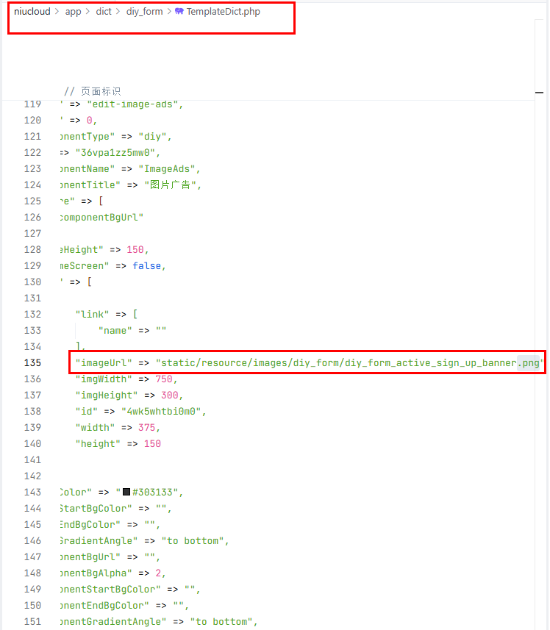Open the diy_form breadcrumb folder
This screenshot has height=630, width=550.
[x=145, y=12]
